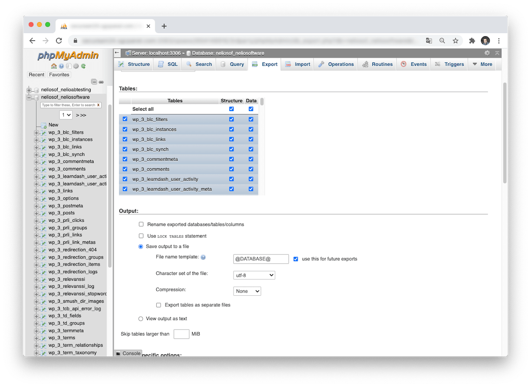
Task: Open the Operations tab
Action: coord(336,64)
